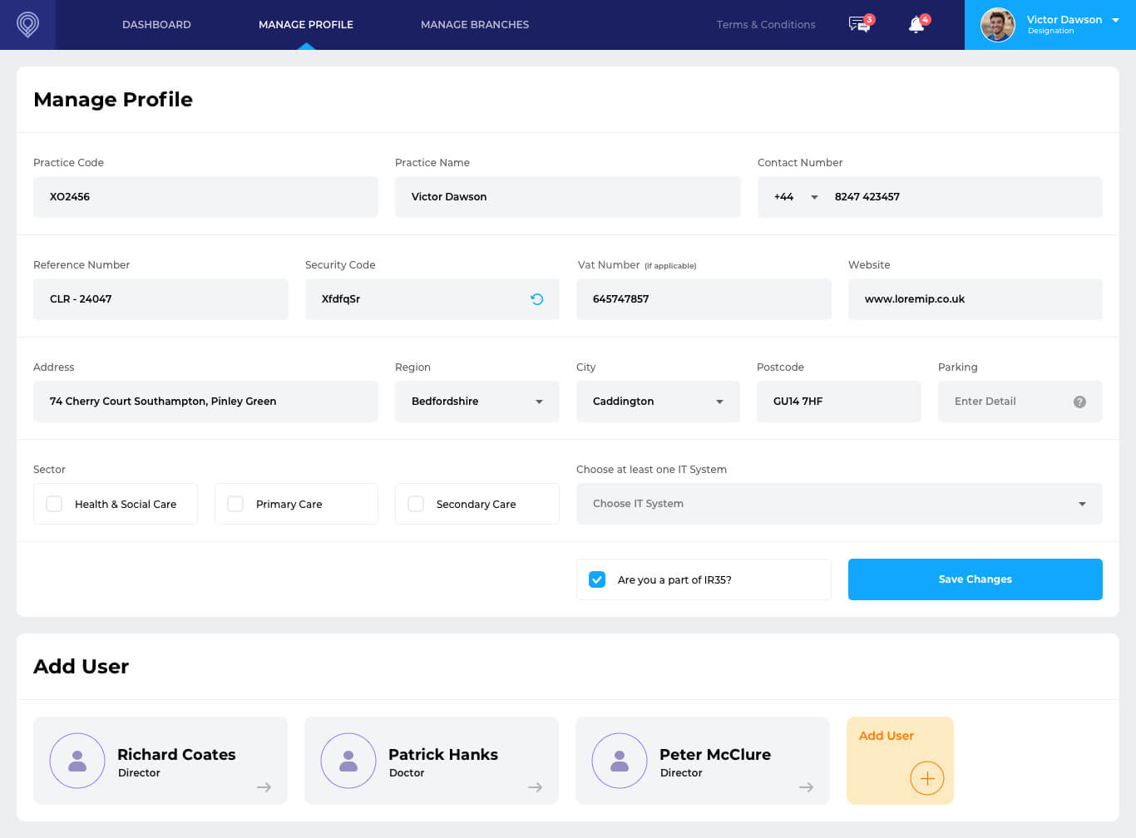The height and width of the screenshot is (838, 1136).
Task: Click the Save Changes button
Action: click(x=975, y=579)
